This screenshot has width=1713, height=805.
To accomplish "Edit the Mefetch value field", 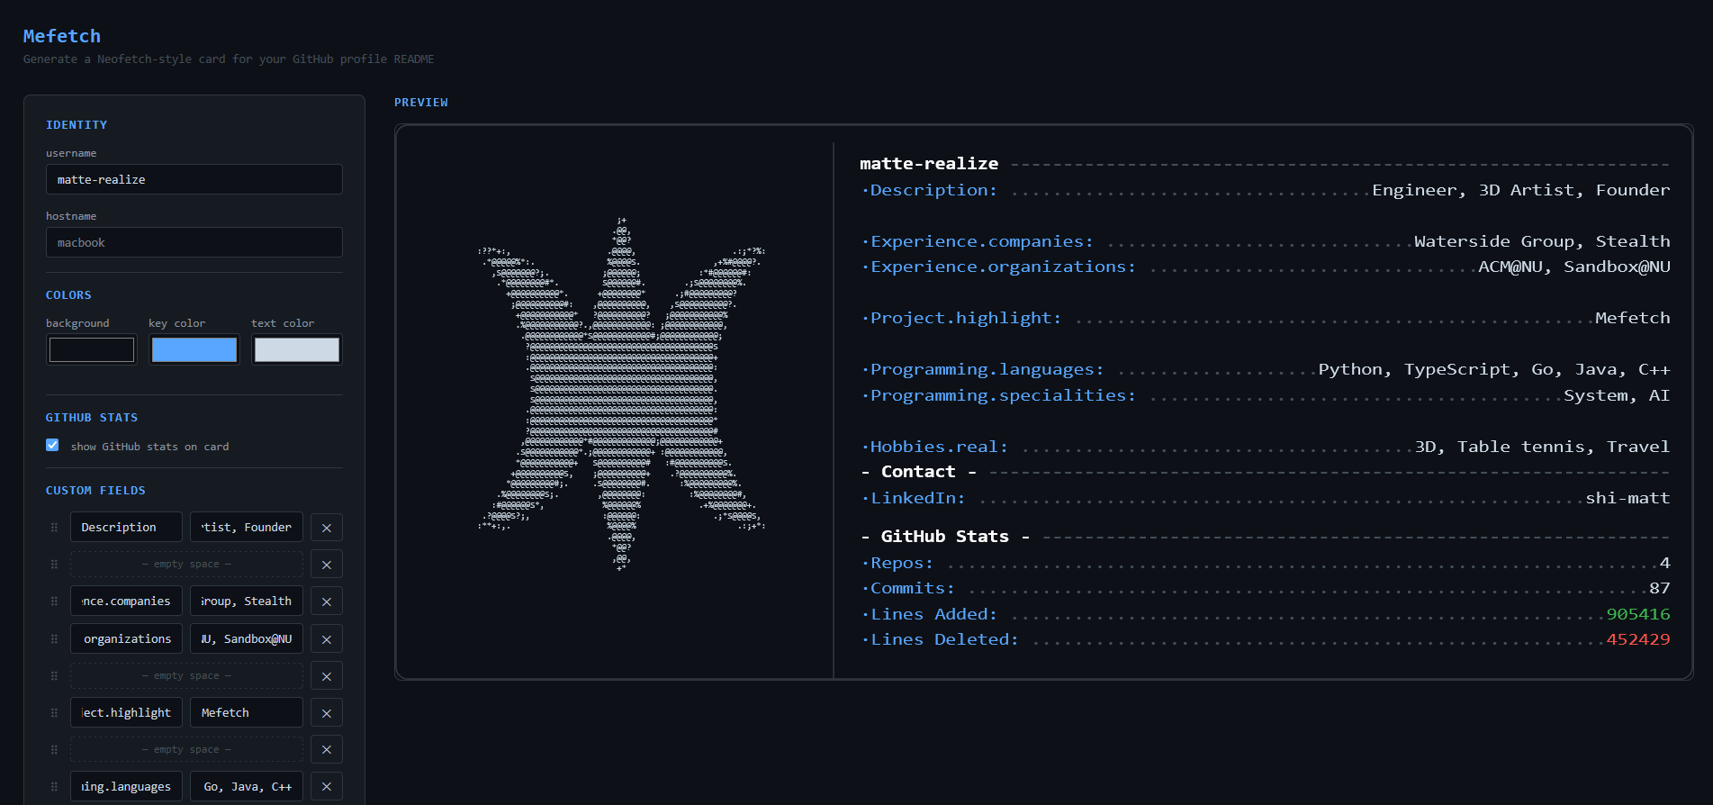I will pyautogui.click(x=247, y=713).
